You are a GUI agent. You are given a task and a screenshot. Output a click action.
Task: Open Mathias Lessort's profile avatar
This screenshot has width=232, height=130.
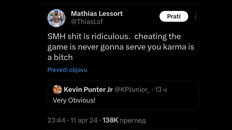(x=57, y=18)
